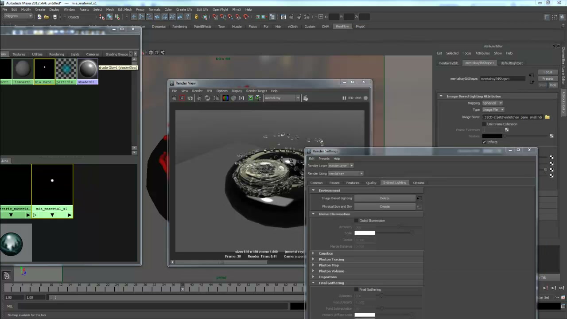Open the Mapping Spherical dropdown

(x=493, y=103)
